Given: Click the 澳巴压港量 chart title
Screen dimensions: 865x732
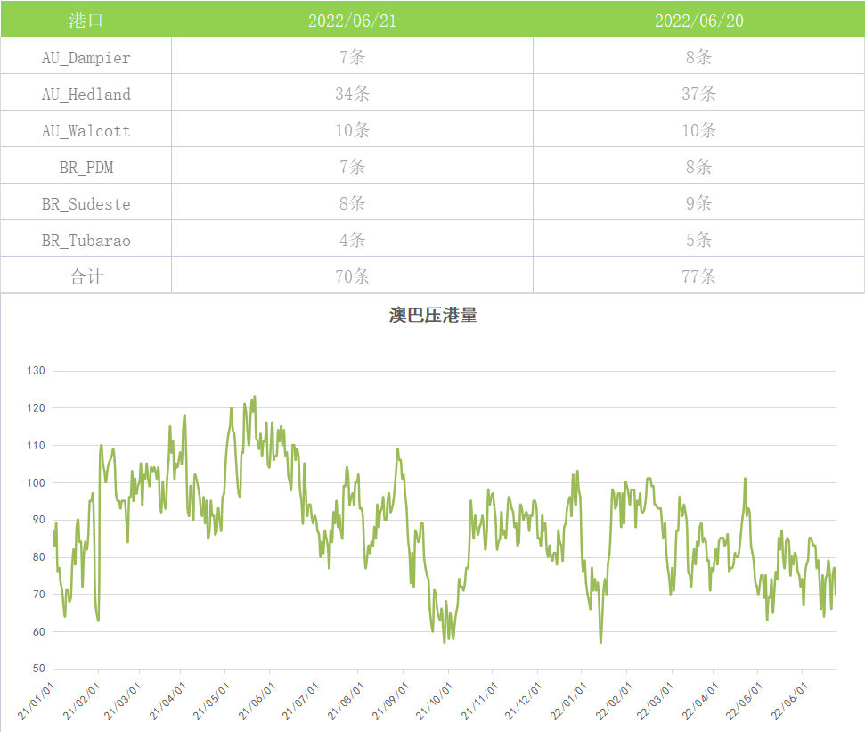Looking at the screenshot, I should pos(433,316).
